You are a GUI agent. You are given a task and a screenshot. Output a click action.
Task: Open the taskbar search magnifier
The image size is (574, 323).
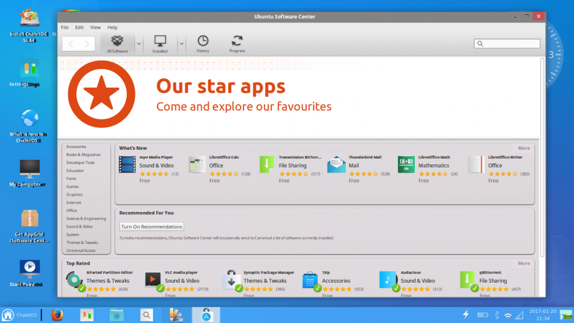[146, 315]
